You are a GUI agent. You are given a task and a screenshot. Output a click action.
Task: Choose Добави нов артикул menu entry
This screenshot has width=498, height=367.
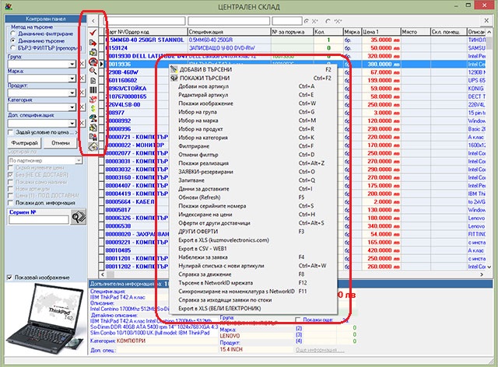tap(253, 86)
